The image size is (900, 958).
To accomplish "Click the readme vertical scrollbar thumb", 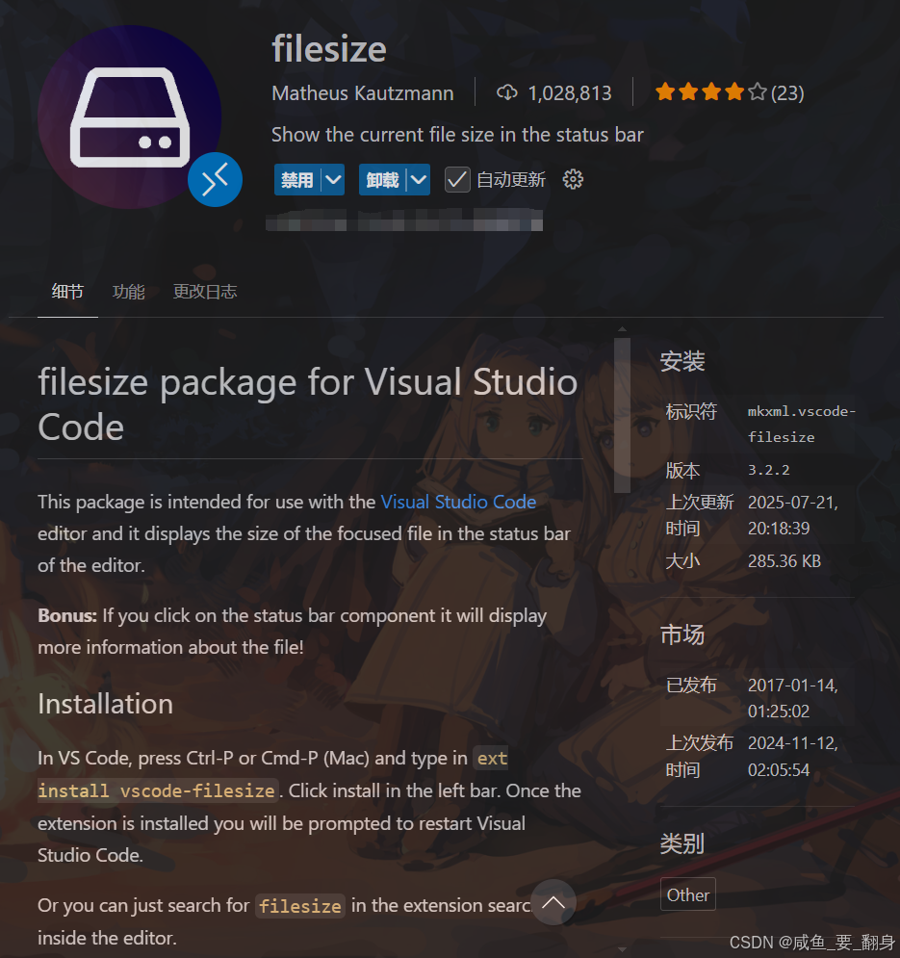I will click(x=622, y=416).
